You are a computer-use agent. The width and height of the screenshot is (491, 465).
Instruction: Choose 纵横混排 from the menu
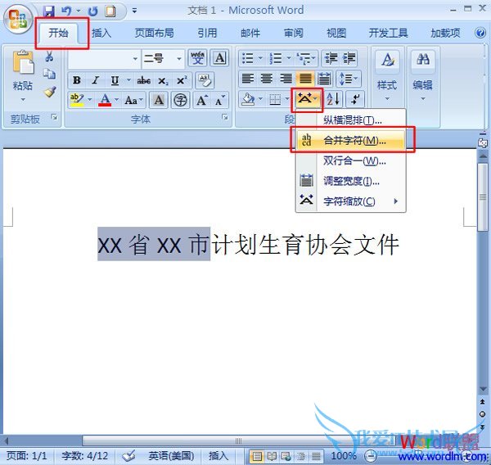point(351,120)
